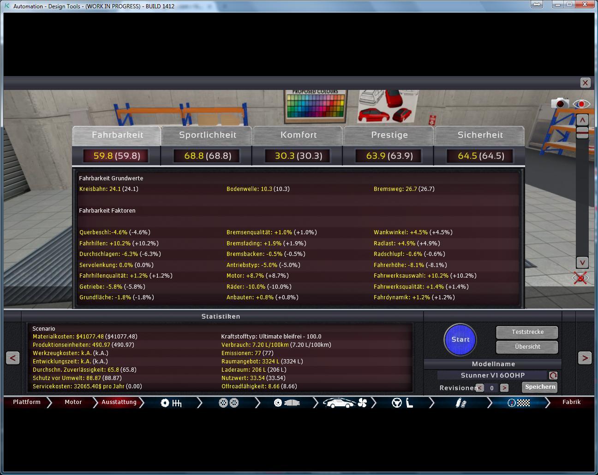The height and width of the screenshot is (475, 598).
Task: Open the gearbox settings step icon
Action: [171, 403]
